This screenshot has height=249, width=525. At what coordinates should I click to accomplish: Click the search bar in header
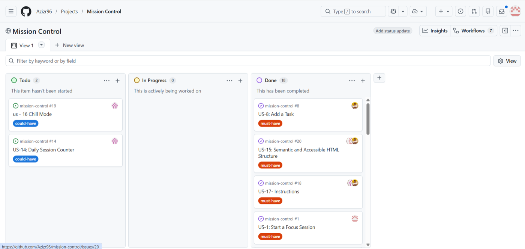click(353, 11)
